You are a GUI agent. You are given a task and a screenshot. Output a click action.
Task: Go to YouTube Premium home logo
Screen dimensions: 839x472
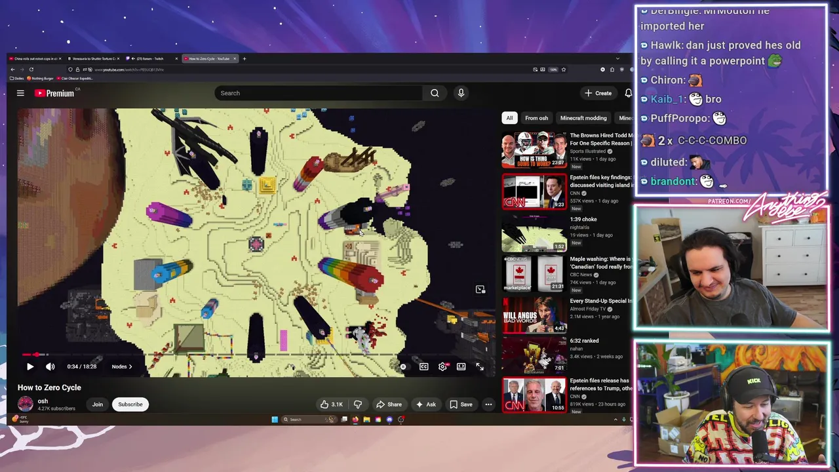pyautogui.click(x=54, y=93)
